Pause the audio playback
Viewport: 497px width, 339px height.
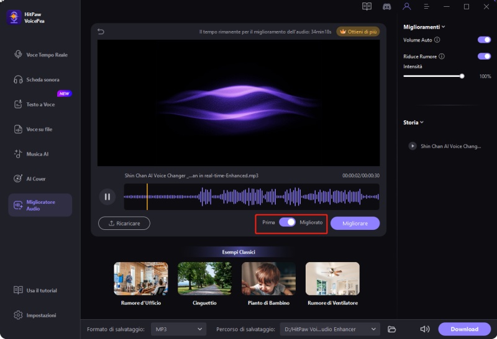pos(107,197)
